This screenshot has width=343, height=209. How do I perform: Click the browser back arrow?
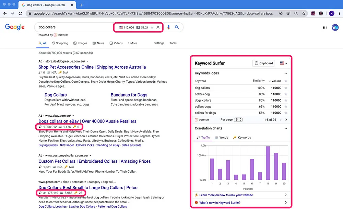click(5, 14)
